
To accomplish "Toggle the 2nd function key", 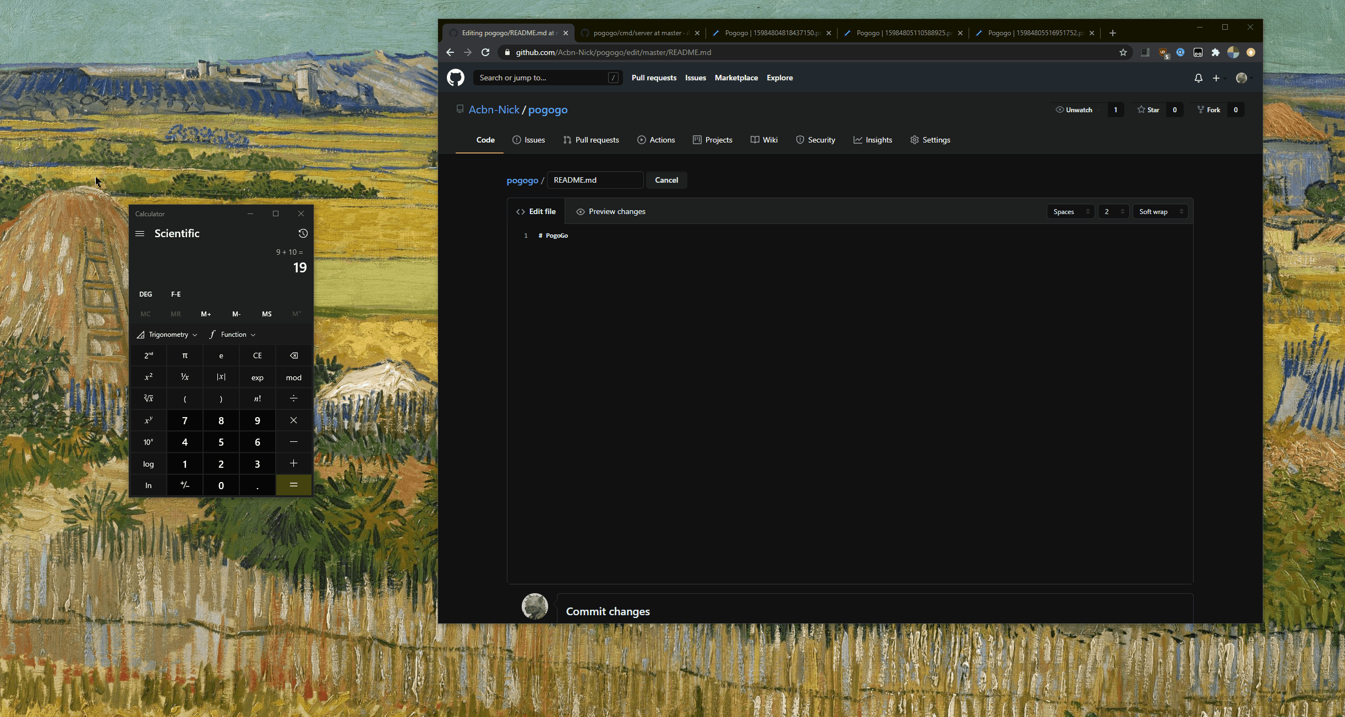I will point(149,355).
